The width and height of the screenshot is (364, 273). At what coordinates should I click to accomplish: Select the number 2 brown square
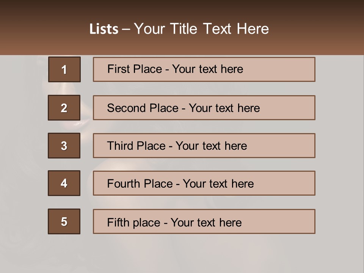64,108
